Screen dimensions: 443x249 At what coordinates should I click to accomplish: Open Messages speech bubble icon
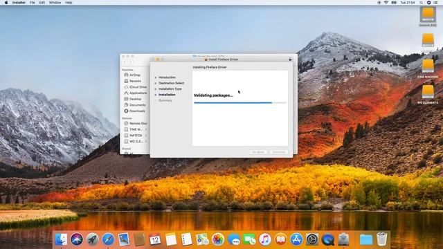click(234, 239)
